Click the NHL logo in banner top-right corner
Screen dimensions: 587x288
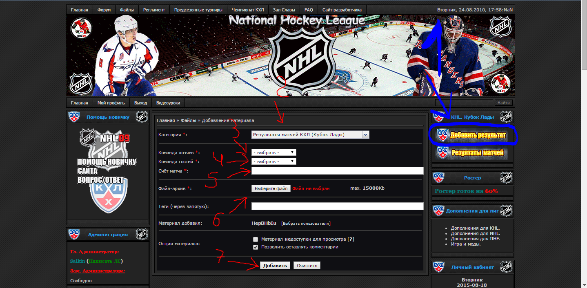click(501, 27)
